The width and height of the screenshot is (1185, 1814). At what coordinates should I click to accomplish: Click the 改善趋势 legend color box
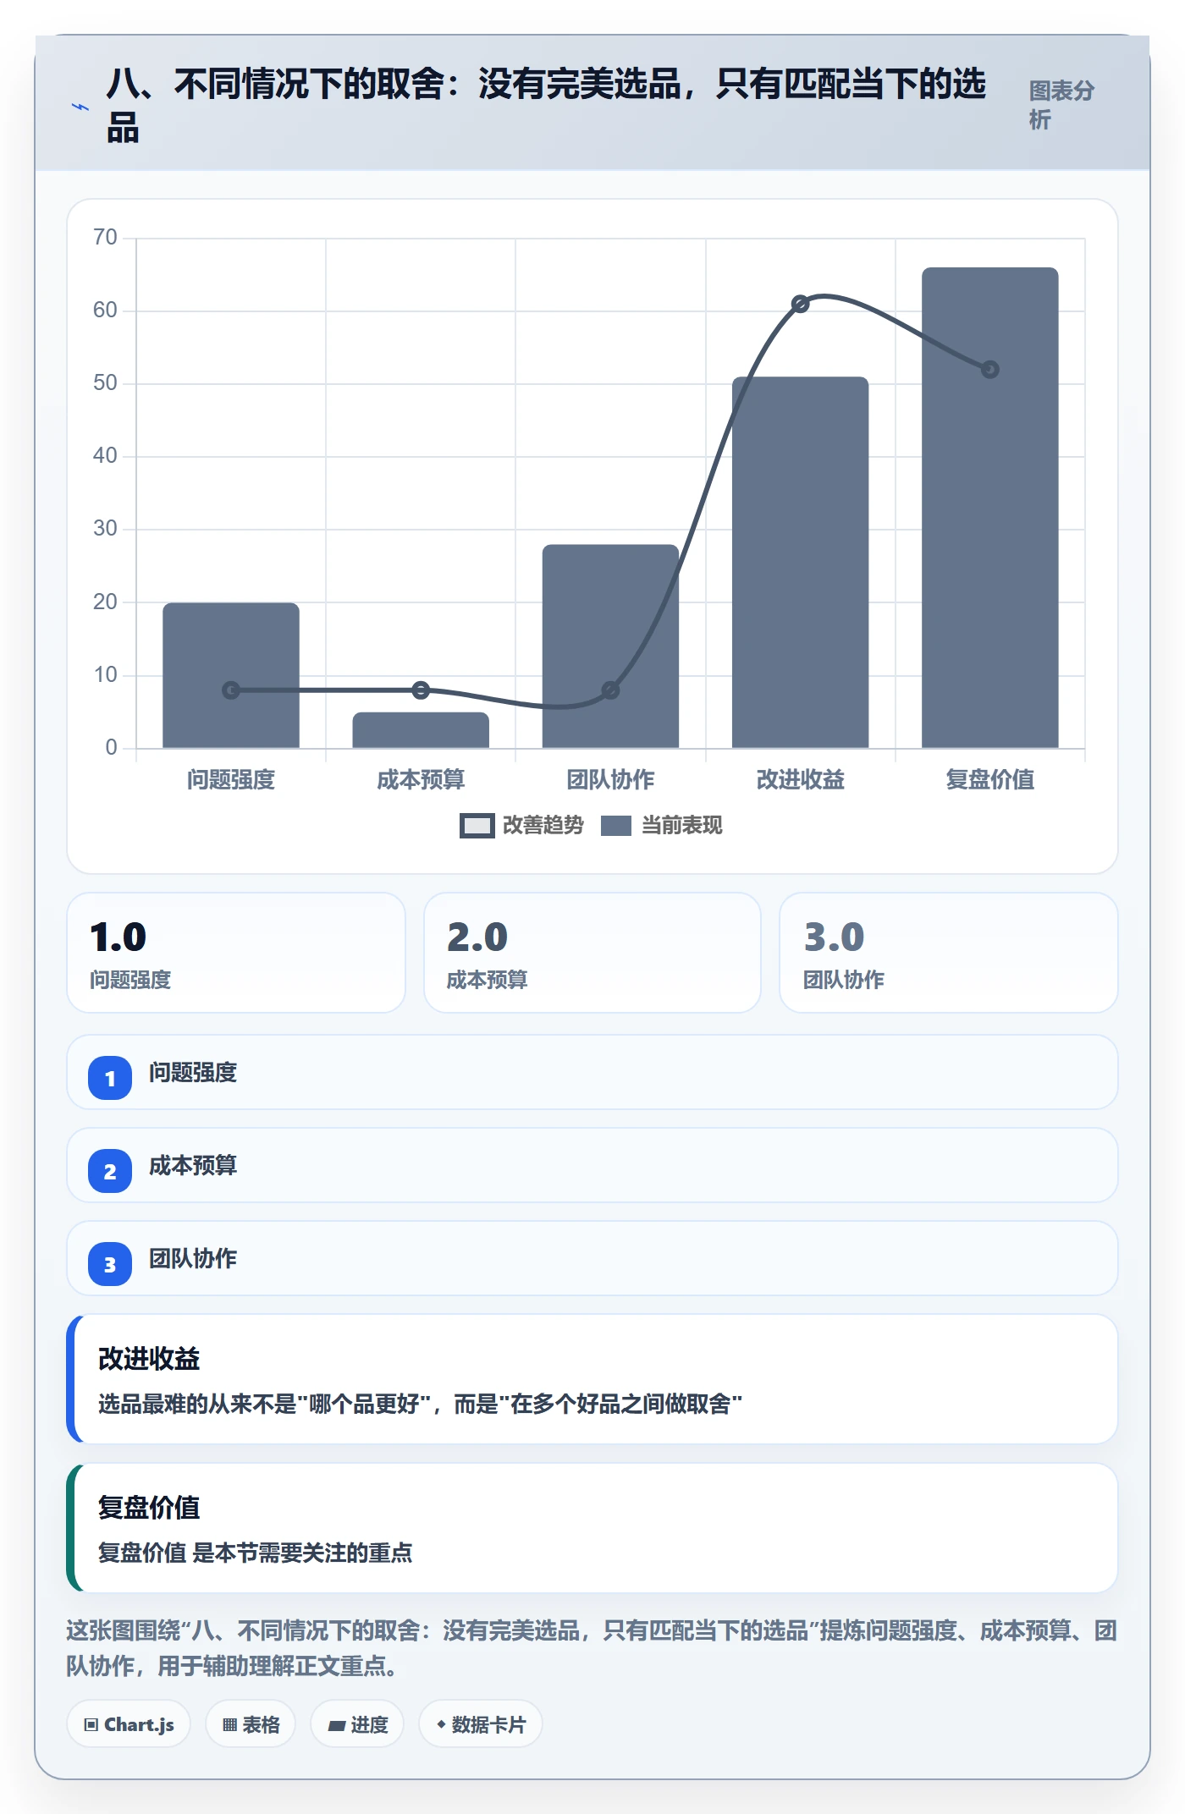pos(477,826)
